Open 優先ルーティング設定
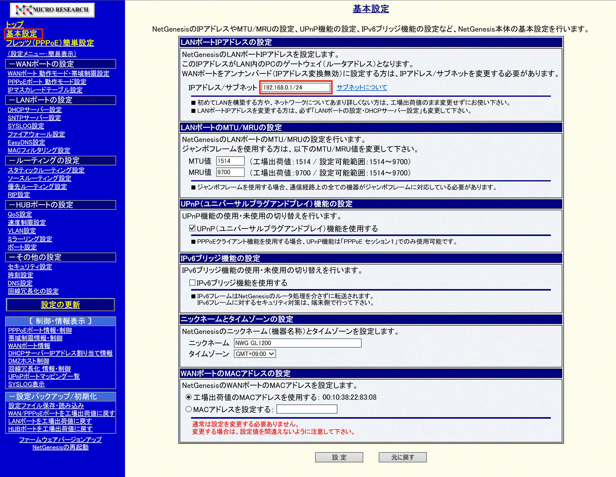This screenshot has height=477, width=616. tap(37, 187)
